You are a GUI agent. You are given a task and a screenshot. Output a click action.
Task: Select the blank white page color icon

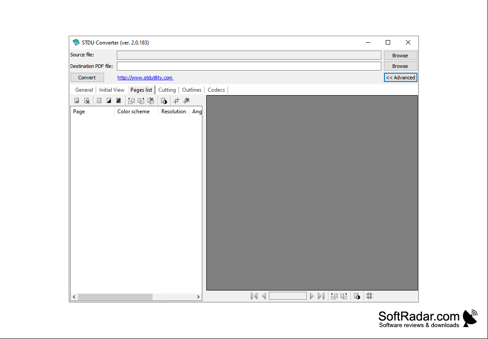pyautogui.click(x=99, y=101)
